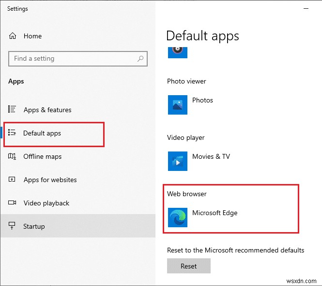
Task: Click the Video playback icon
Action: (x=13, y=203)
